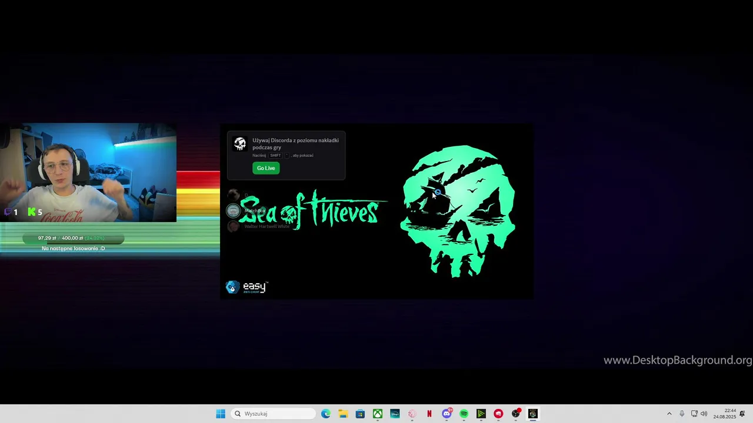Select MatchBox user avatar in overlay
Screen dimensions: 753x423
tap(233, 210)
